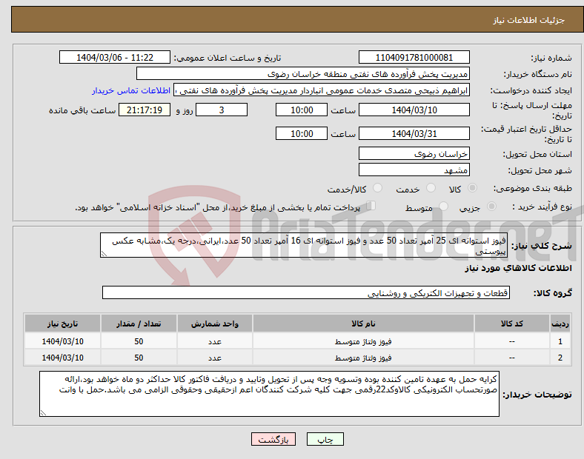Click the چاپ print button

[x=325, y=439]
